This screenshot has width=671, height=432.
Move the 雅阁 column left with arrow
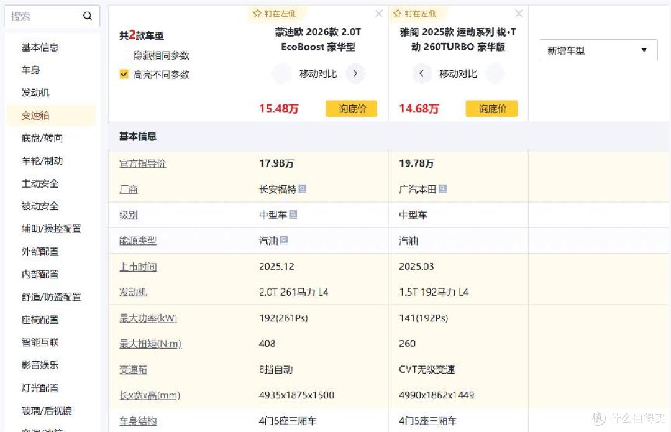tap(421, 73)
